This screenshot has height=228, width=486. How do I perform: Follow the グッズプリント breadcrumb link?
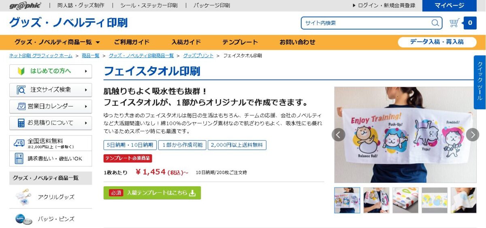point(198,55)
